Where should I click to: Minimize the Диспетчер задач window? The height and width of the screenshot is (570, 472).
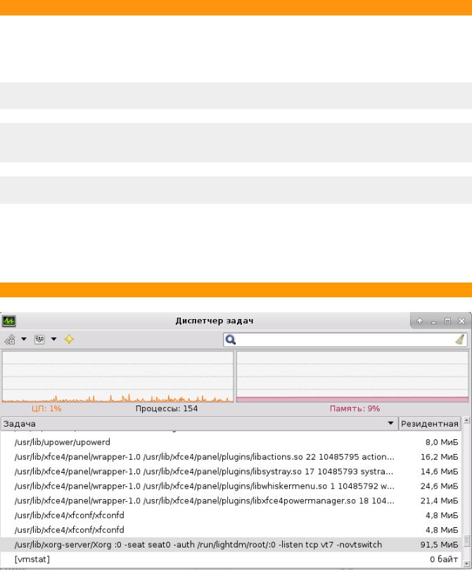(x=433, y=321)
